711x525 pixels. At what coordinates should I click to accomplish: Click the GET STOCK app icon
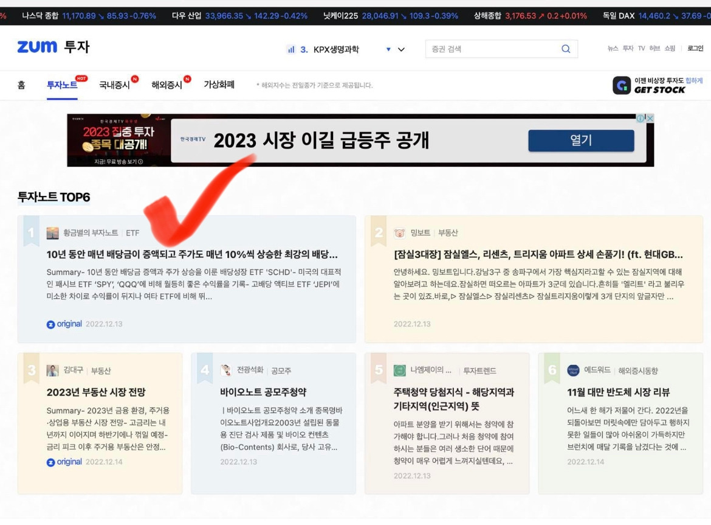click(x=621, y=85)
